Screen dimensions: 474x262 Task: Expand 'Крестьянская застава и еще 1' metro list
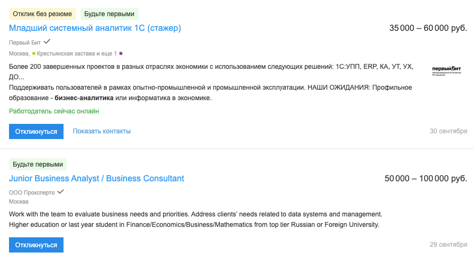coord(76,54)
